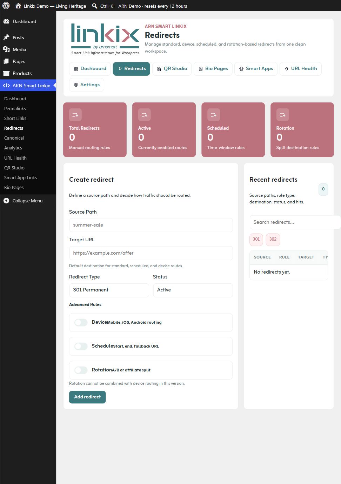Open Dashboard in the Linkix submenu

pos(15,99)
